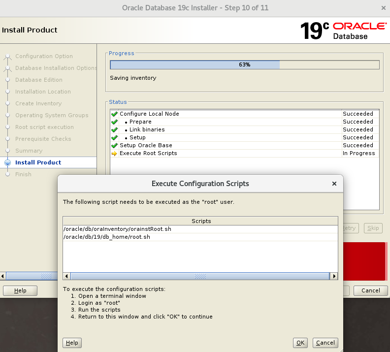Click OK in Execute Configuration Scripts dialog
Viewport: 390px width, 352px height.
click(300, 343)
